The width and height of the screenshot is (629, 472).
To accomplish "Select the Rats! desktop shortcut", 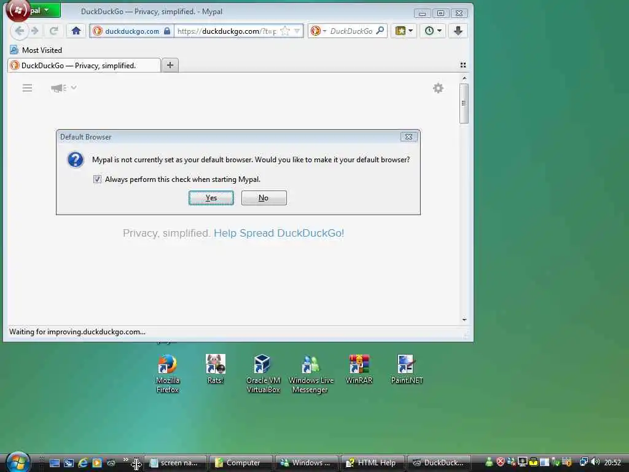I will 216,369.
